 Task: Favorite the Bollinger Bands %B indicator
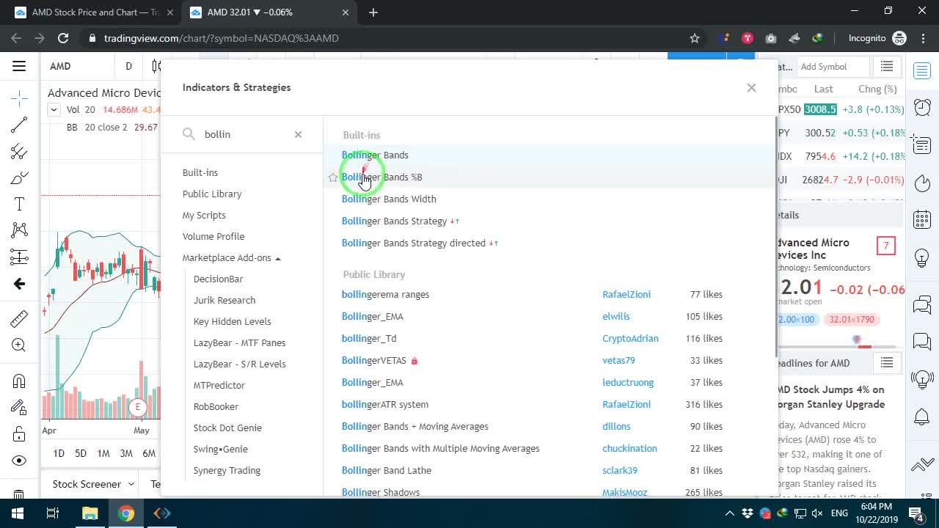[x=333, y=177]
